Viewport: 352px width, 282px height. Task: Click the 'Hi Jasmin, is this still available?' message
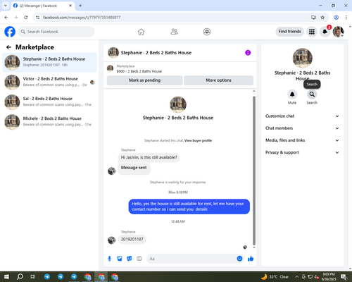(x=149, y=157)
